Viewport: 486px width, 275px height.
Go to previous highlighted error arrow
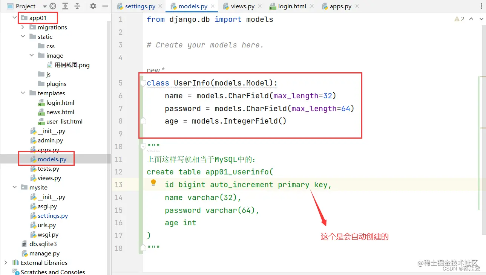pyautogui.click(x=471, y=19)
